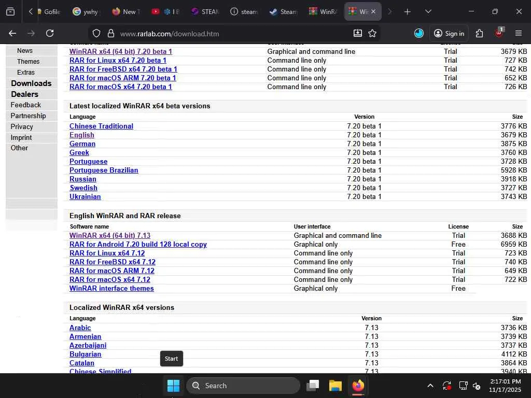Click the Firefox taskbar icon

coord(358,386)
